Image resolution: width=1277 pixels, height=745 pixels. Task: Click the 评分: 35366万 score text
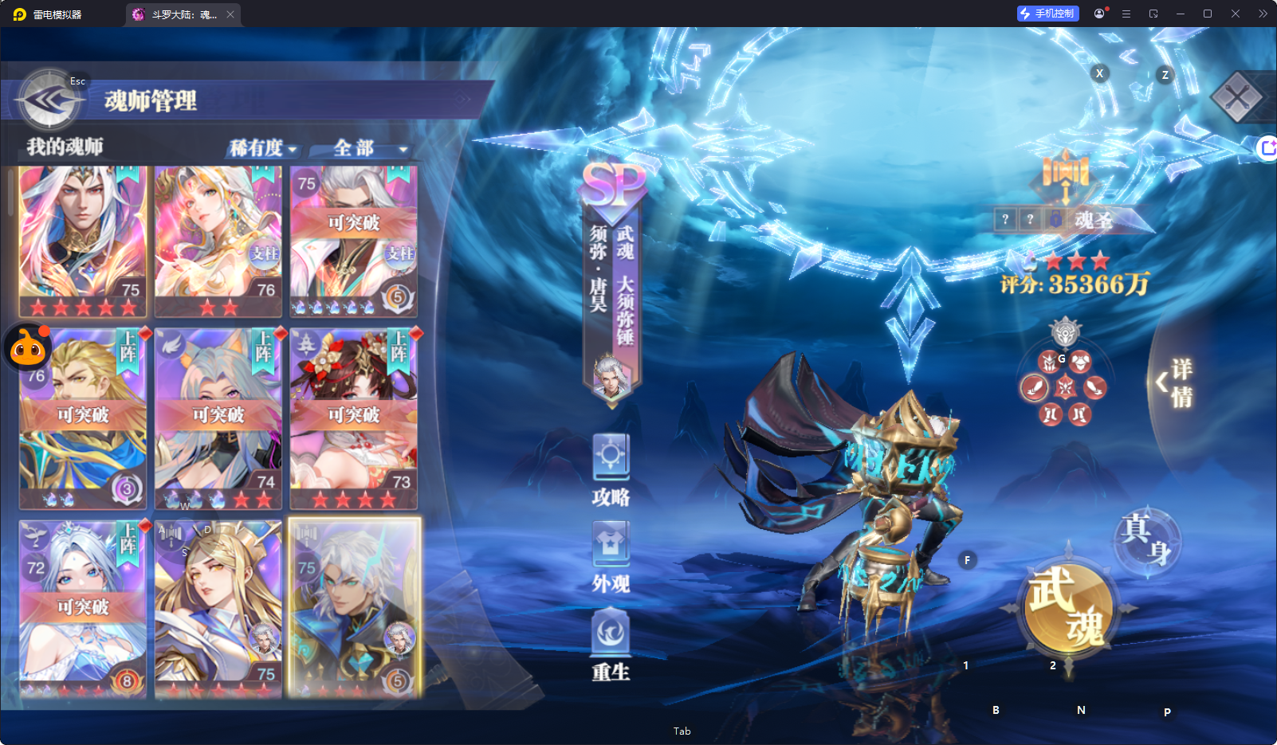[x=1075, y=284]
